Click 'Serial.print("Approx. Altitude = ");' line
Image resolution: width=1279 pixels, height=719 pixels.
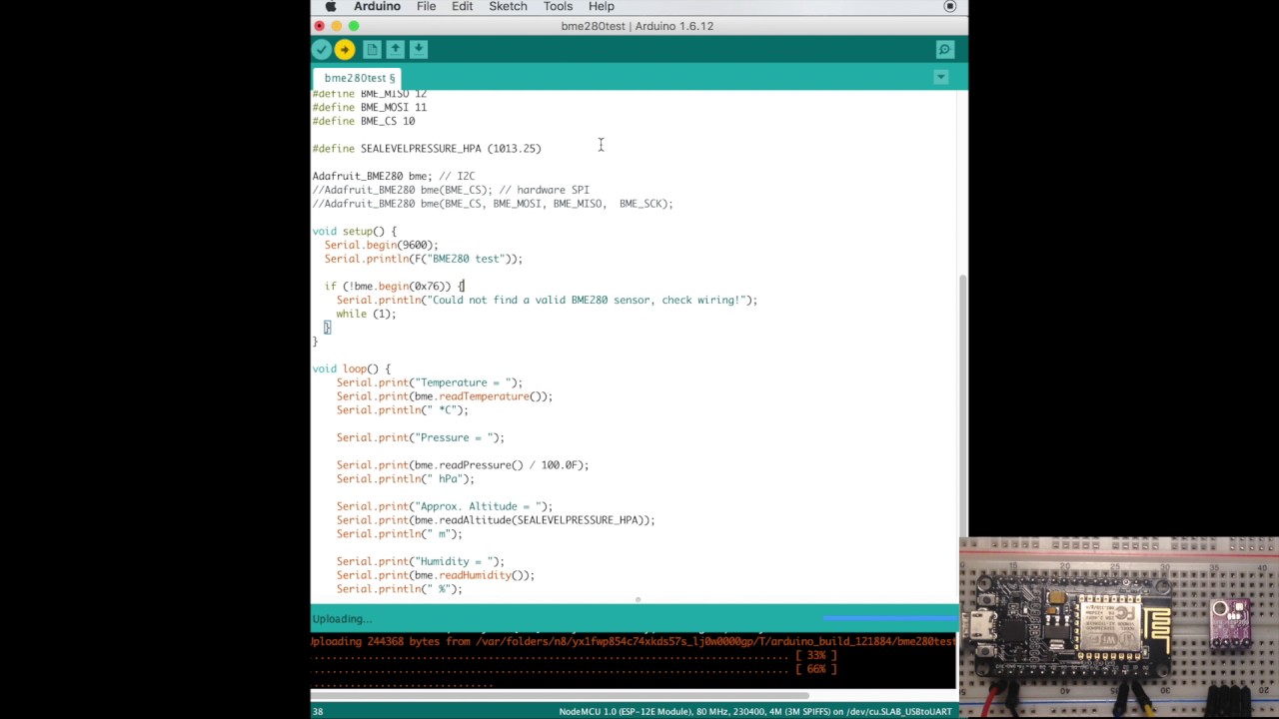coord(444,506)
